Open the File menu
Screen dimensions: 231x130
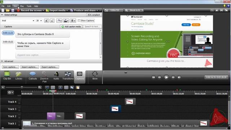coord(3,6)
